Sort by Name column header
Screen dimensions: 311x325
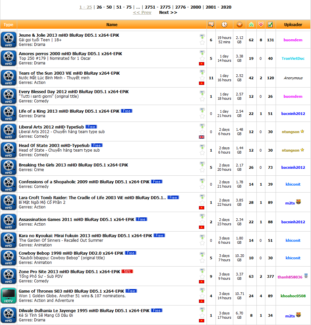coord(112,24)
